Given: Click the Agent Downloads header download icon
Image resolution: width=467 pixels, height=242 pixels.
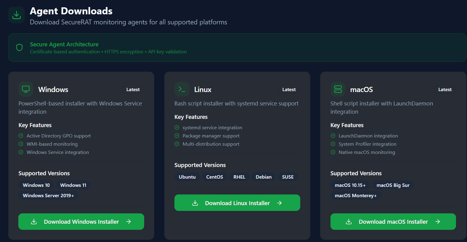Looking at the screenshot, I should tap(16, 15).
